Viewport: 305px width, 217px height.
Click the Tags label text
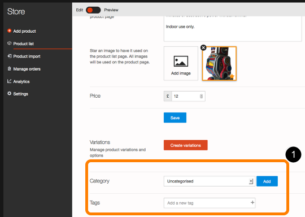(95, 203)
